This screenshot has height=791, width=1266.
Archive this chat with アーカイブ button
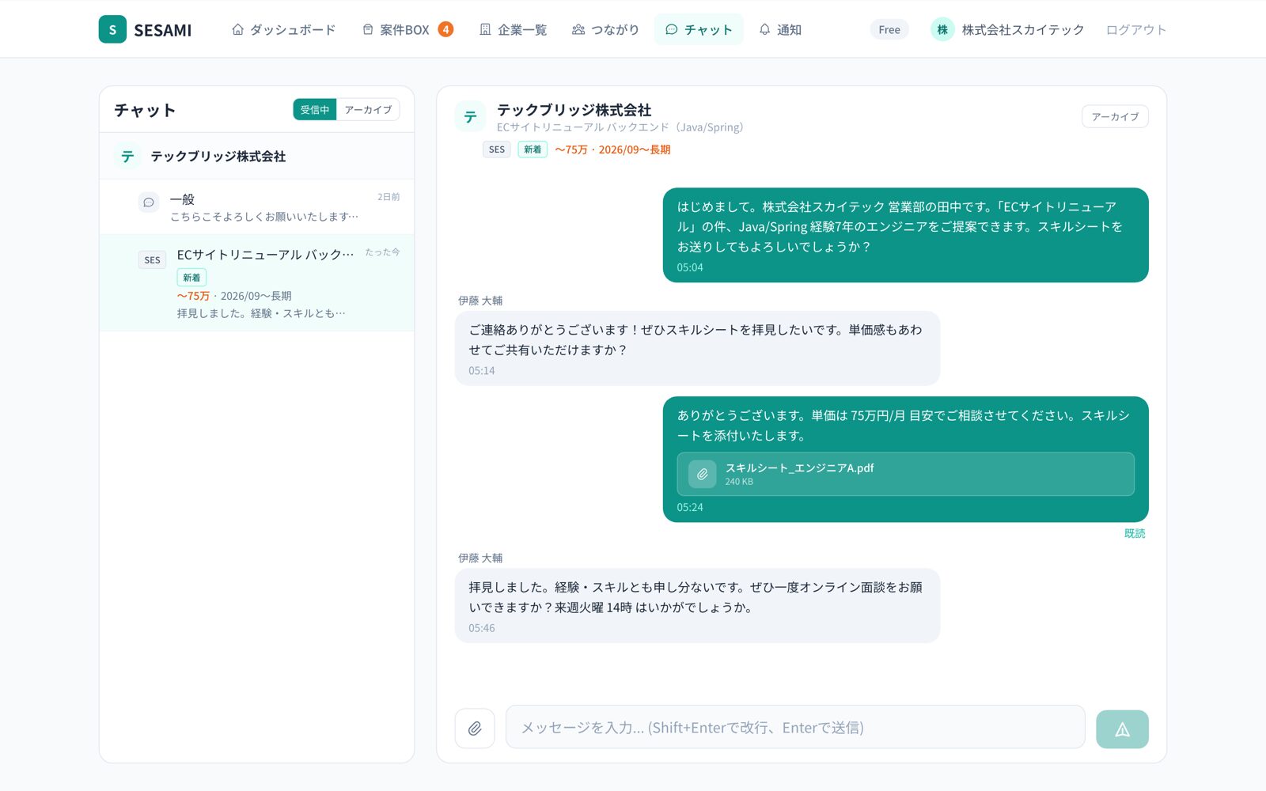1115,116
